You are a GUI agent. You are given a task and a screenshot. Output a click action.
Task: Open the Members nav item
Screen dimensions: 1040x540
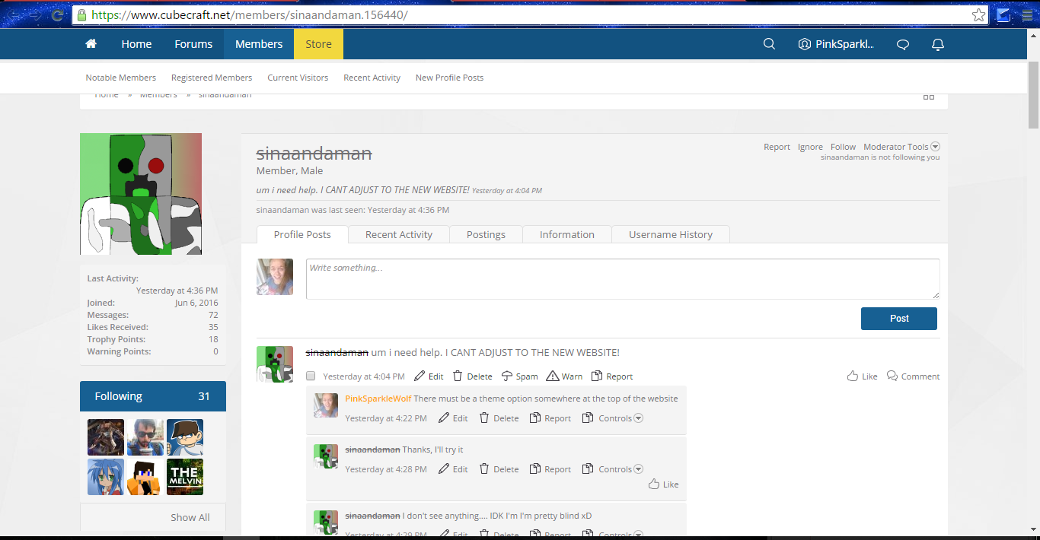259,44
